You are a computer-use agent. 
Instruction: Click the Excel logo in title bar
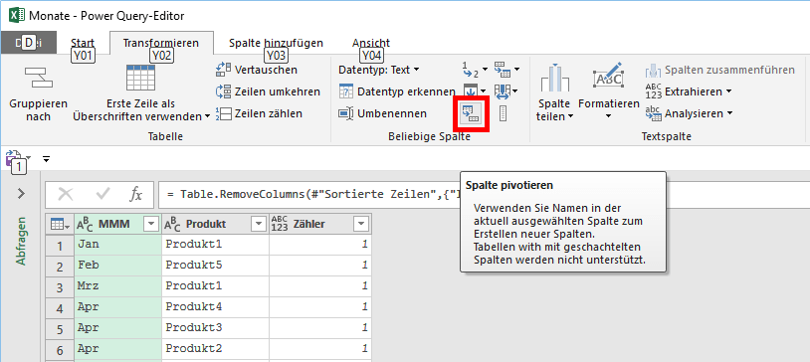[17, 16]
